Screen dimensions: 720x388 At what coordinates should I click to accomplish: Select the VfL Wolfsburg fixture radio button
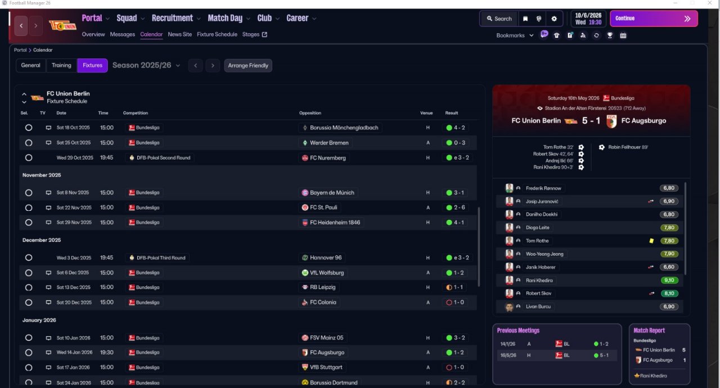click(x=29, y=273)
